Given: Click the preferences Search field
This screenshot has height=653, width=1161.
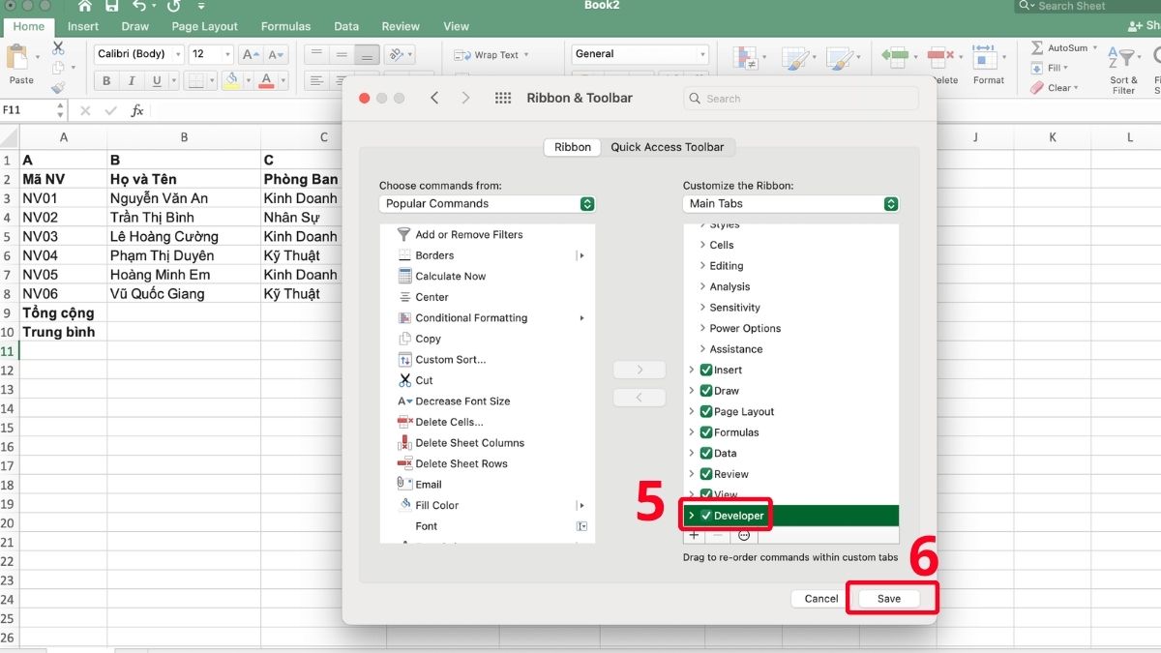Looking at the screenshot, I should pos(801,98).
